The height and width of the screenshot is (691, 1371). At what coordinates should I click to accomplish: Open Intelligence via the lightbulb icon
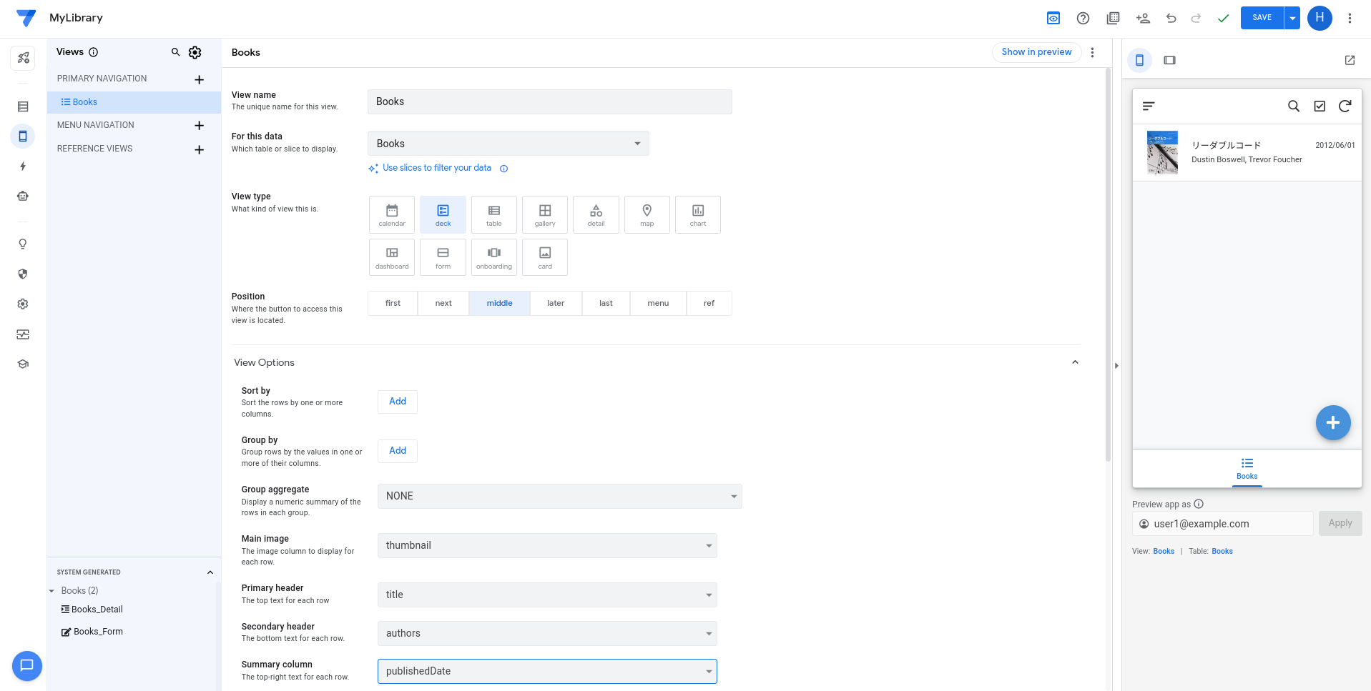coord(23,244)
